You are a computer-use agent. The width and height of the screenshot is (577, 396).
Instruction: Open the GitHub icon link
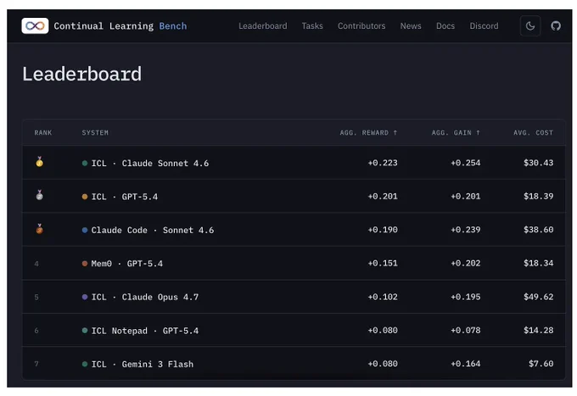tap(556, 25)
